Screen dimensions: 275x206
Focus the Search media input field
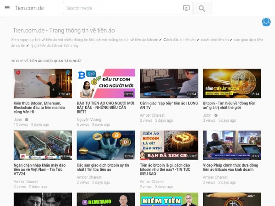click(123, 8)
